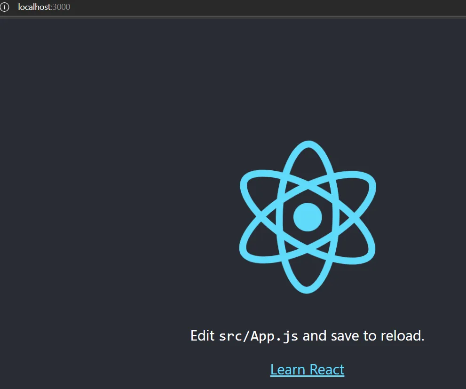Follow the Learn React link
The image size is (466, 389).
pos(307,370)
